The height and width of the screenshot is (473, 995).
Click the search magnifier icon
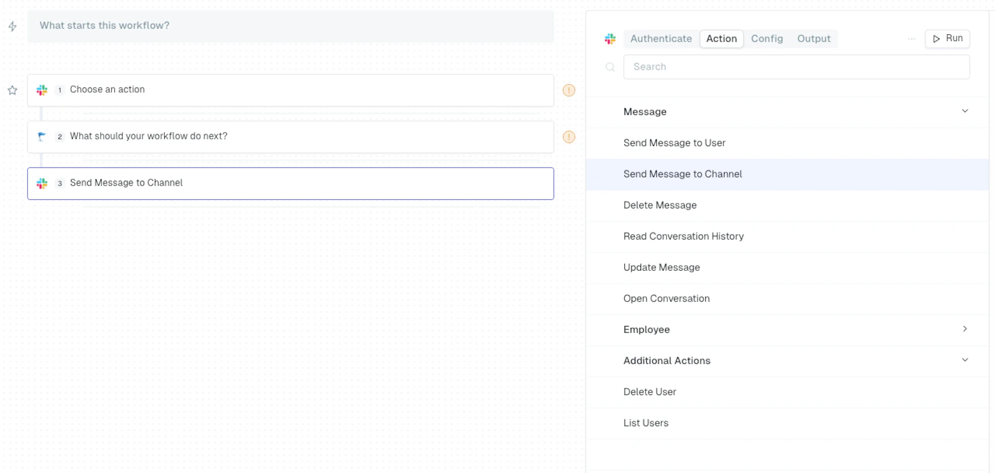[610, 67]
